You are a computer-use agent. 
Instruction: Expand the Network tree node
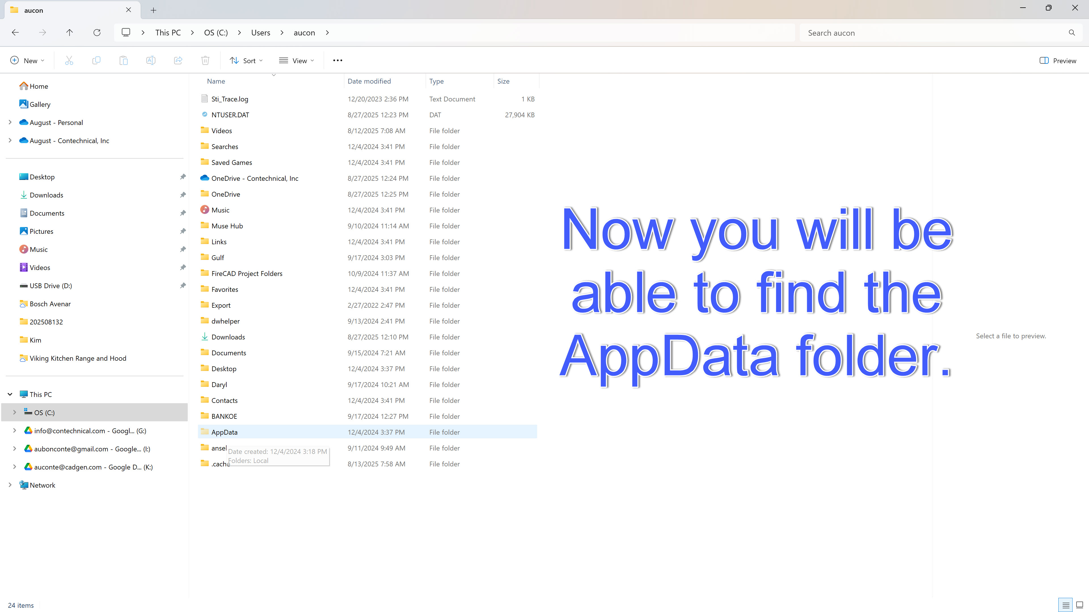pyautogui.click(x=10, y=485)
